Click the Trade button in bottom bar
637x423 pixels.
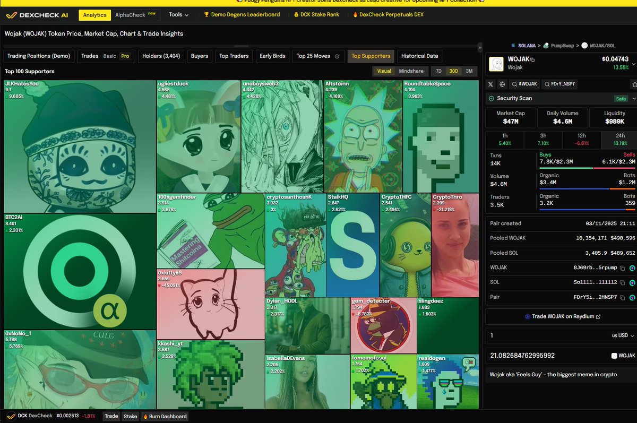click(111, 417)
